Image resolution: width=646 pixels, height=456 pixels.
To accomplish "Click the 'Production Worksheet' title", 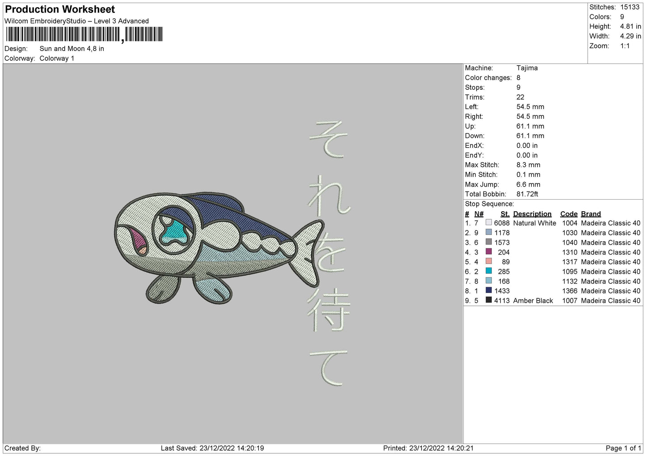I will [60, 9].
